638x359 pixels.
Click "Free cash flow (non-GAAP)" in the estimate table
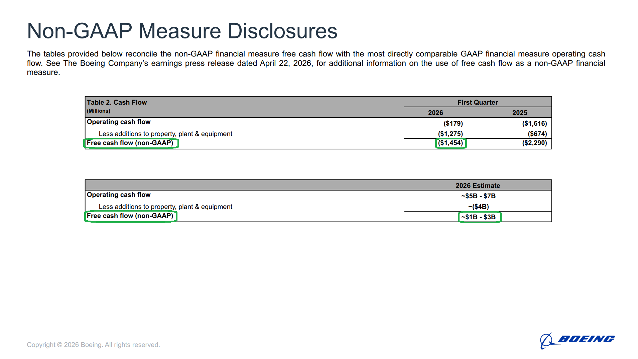point(130,216)
